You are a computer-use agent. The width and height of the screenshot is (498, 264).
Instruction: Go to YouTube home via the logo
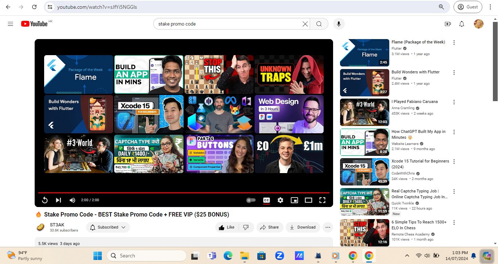click(34, 24)
